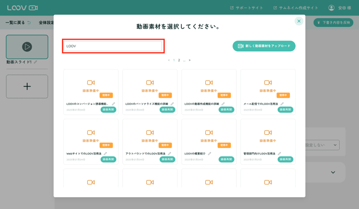Click the video search field containing LOOV

point(113,46)
